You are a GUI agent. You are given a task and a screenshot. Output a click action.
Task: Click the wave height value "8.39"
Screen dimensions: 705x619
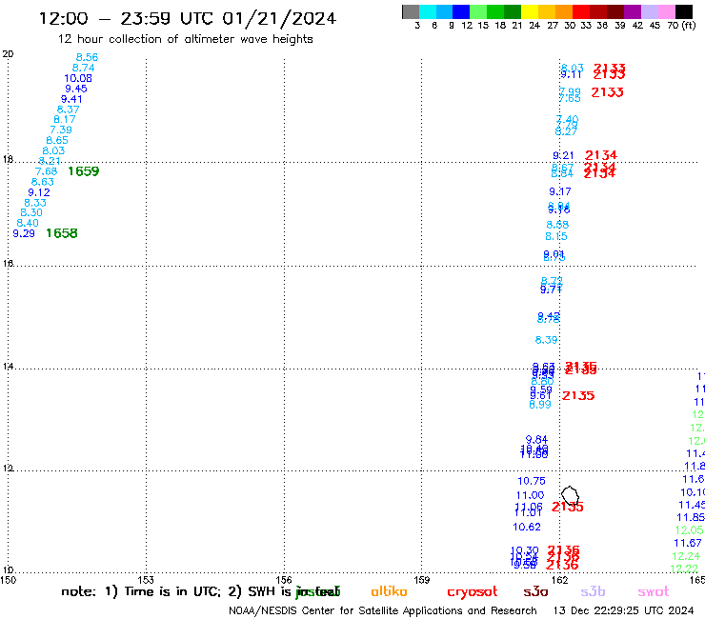(x=546, y=340)
